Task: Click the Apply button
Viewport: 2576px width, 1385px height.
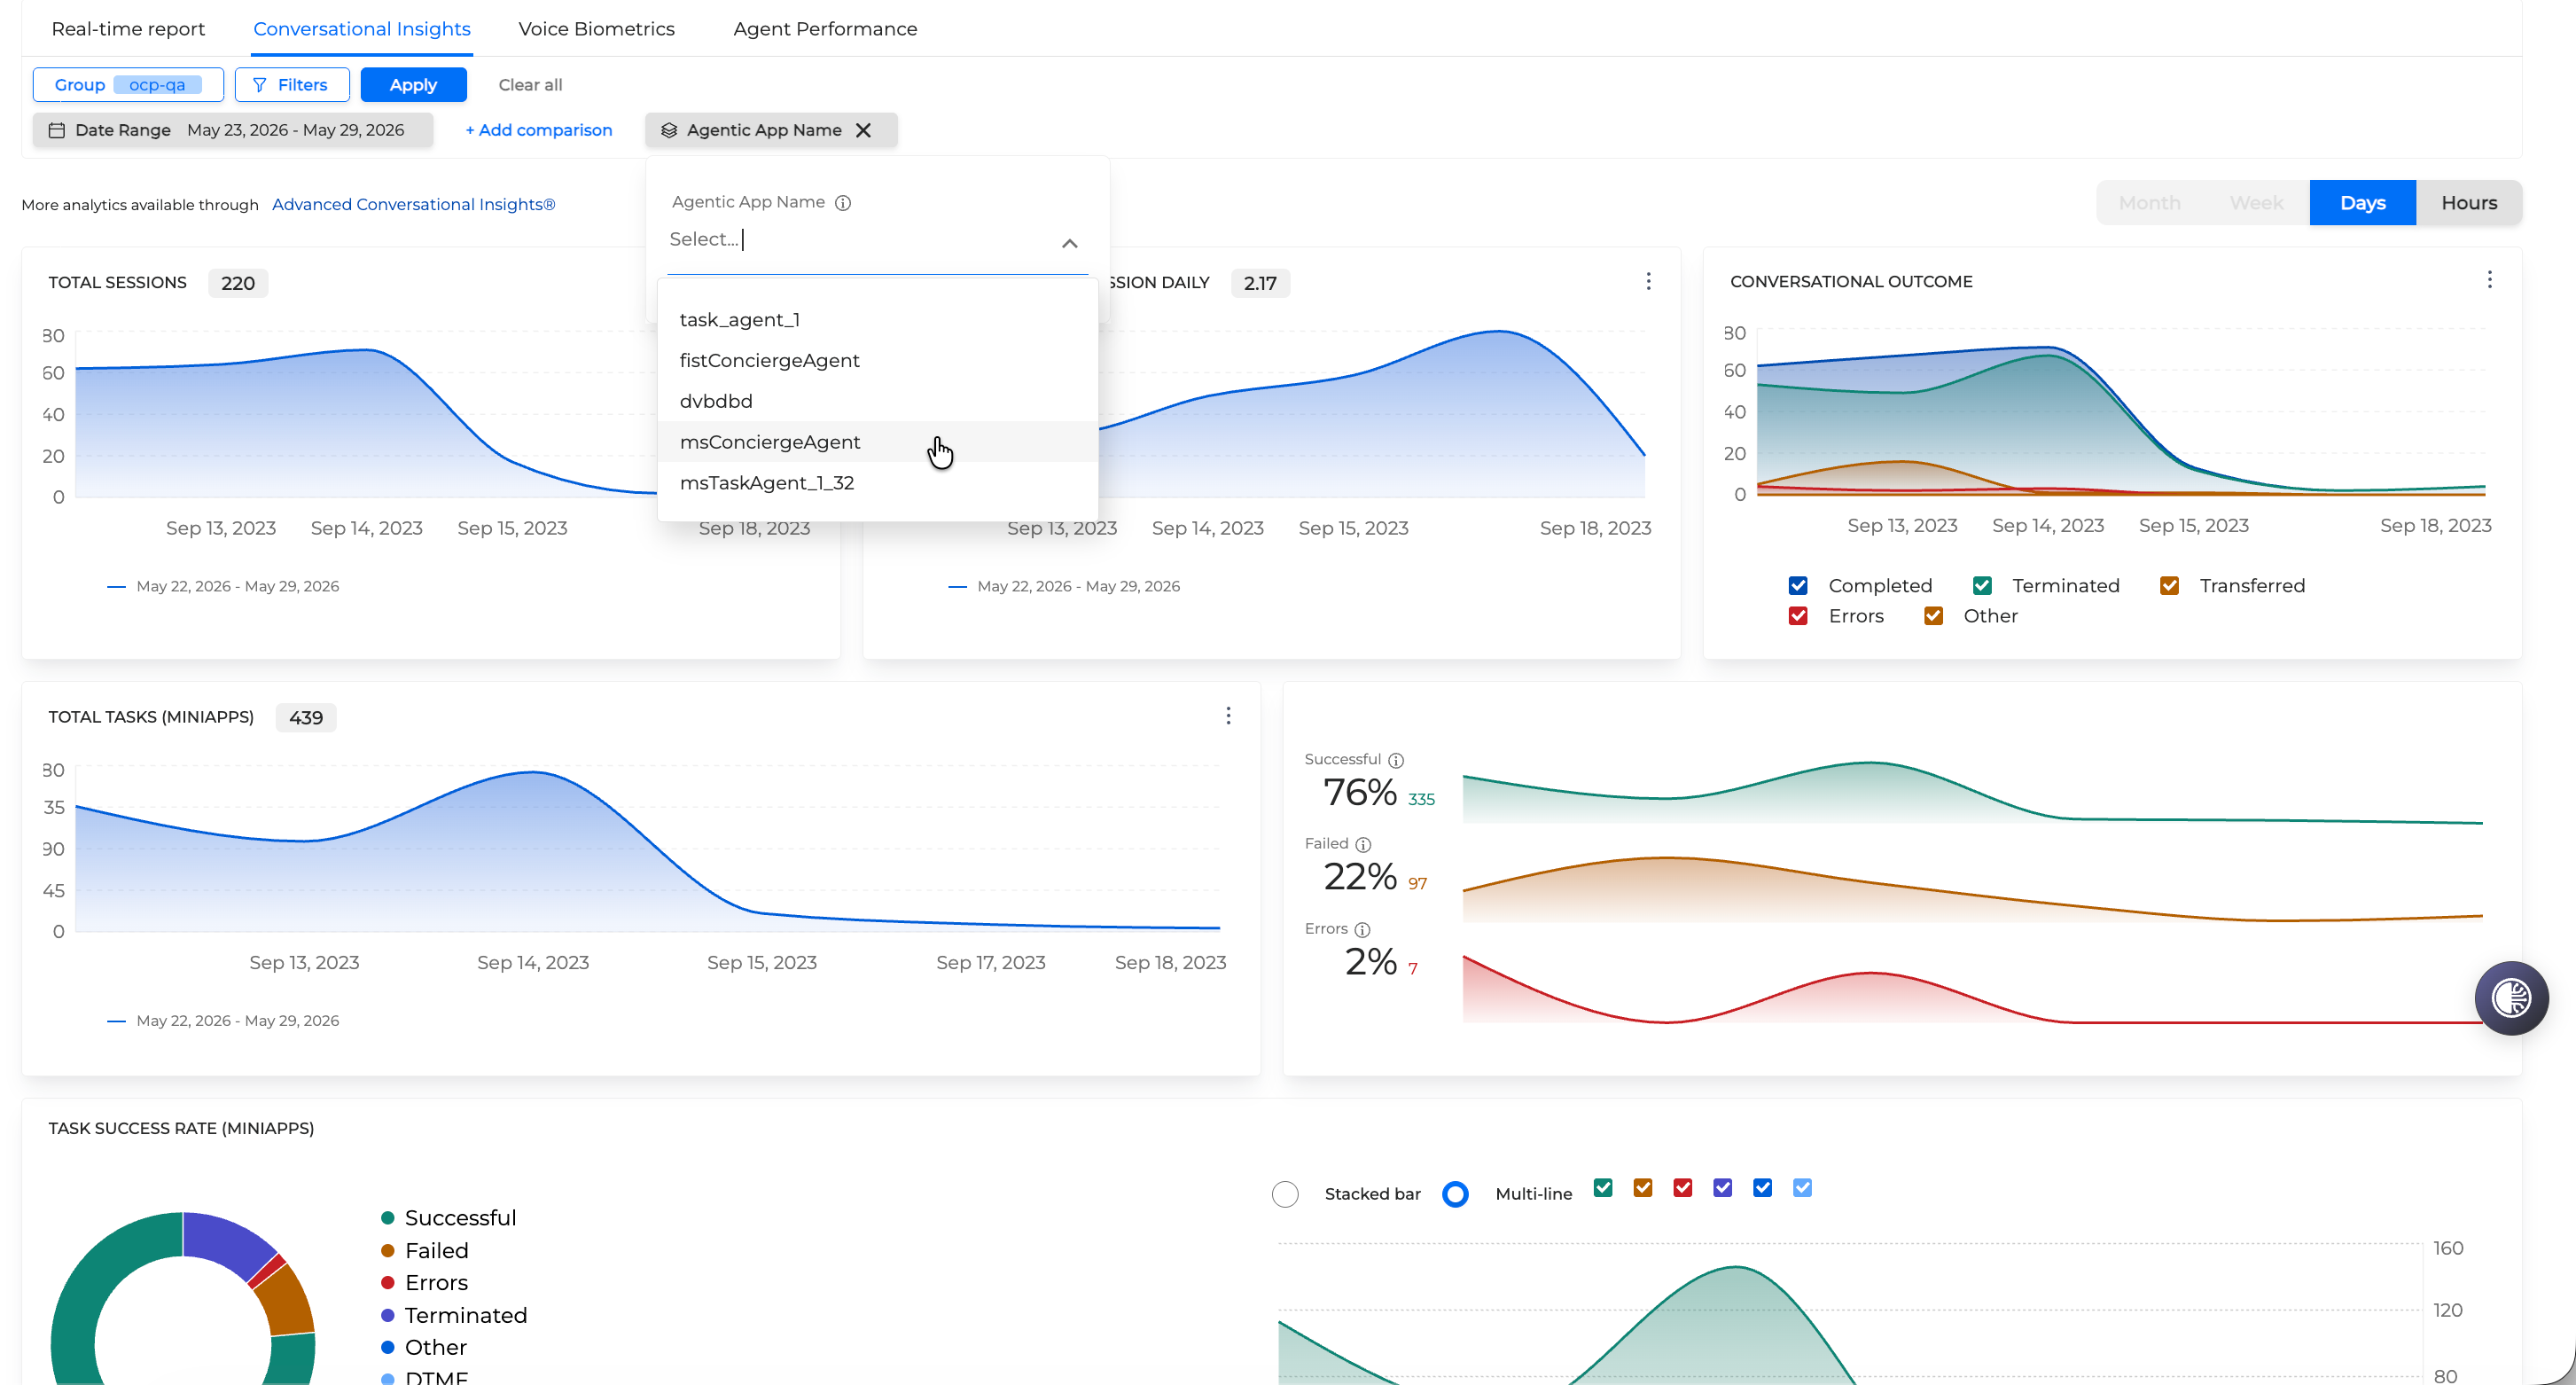Action: click(413, 85)
